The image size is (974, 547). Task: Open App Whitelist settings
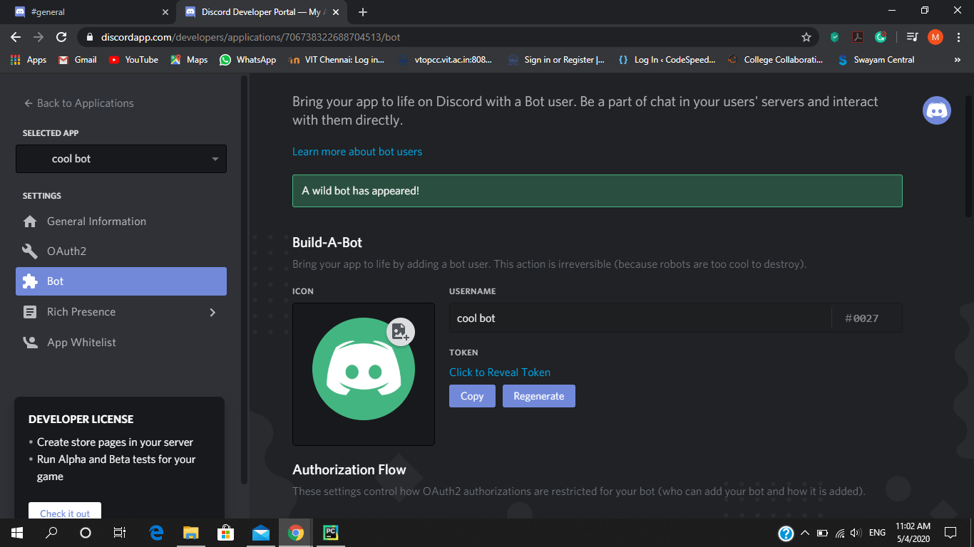point(81,342)
